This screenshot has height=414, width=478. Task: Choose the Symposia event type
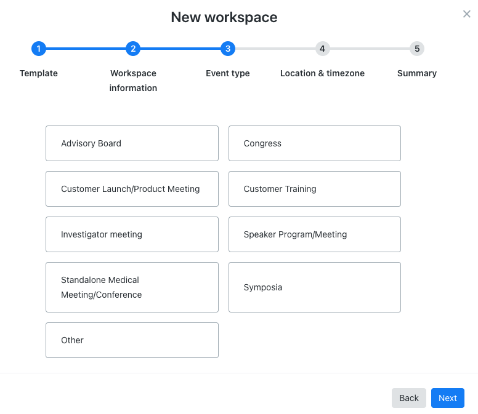click(315, 287)
